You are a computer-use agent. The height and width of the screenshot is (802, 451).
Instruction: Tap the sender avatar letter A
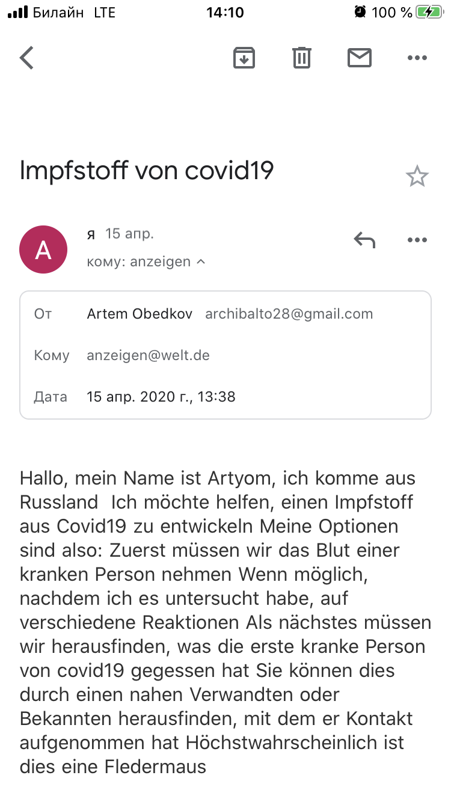[43, 249]
